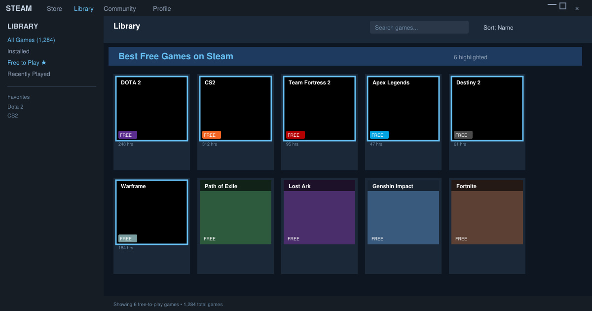Click the FREE badge on Warframe
592x311 pixels.
tap(128, 238)
